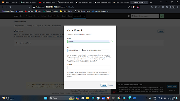
Task: Open the ASUS E-Service bookmark folder
Action: click(x=66, y=11)
